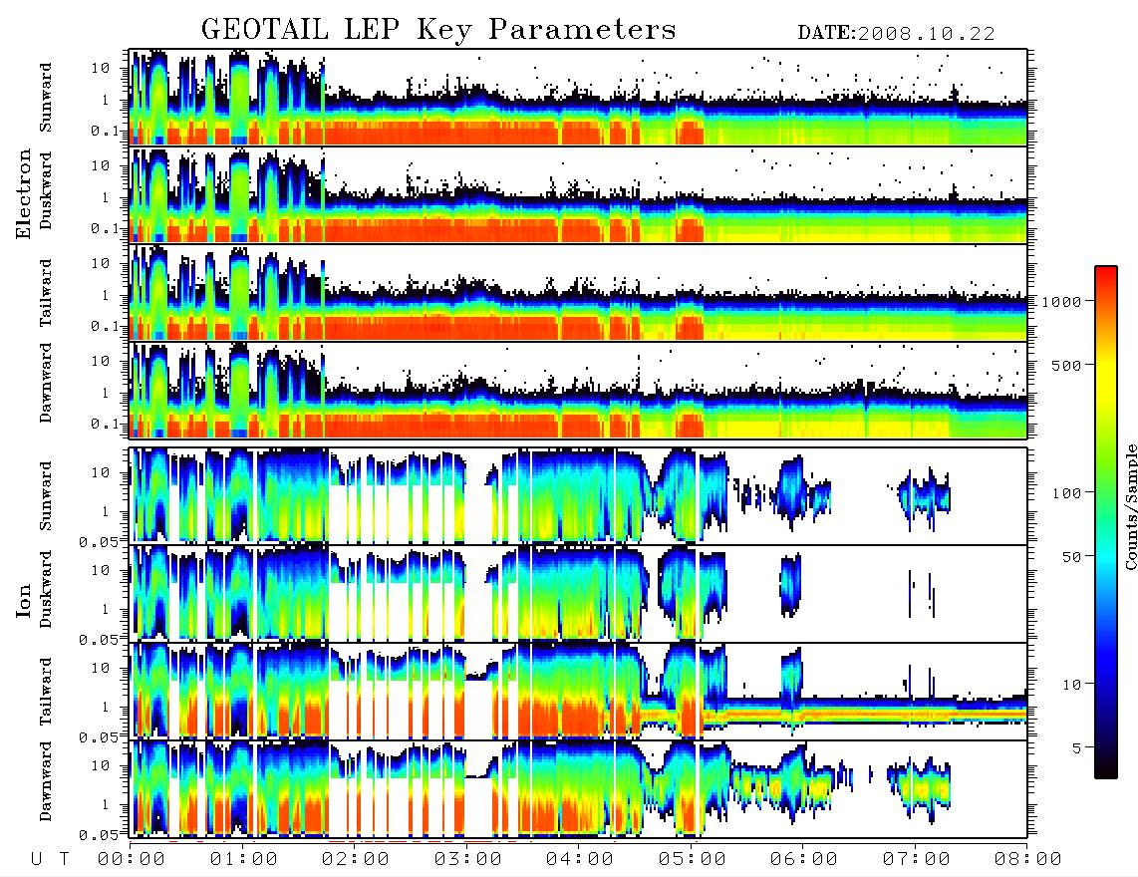This screenshot has width=1138, height=877.
Task: Click inside the Ion Tailward spectrogram panel
Action: point(578,692)
